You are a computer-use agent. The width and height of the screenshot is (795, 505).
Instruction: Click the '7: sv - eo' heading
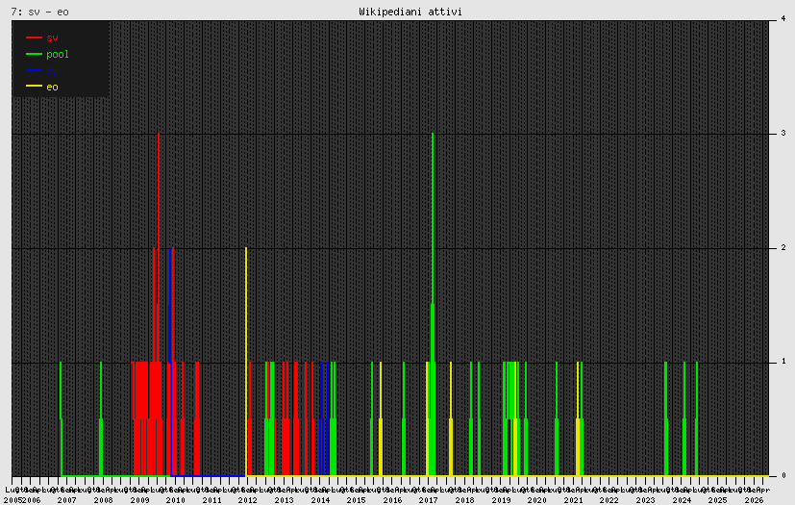click(39, 12)
